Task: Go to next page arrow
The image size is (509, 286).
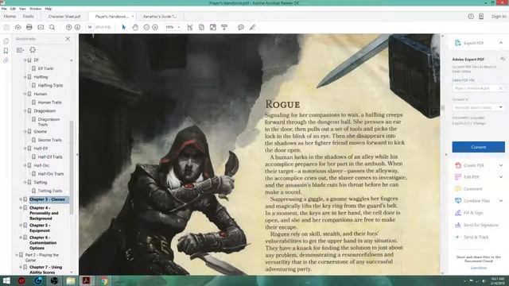Action: 77,27
